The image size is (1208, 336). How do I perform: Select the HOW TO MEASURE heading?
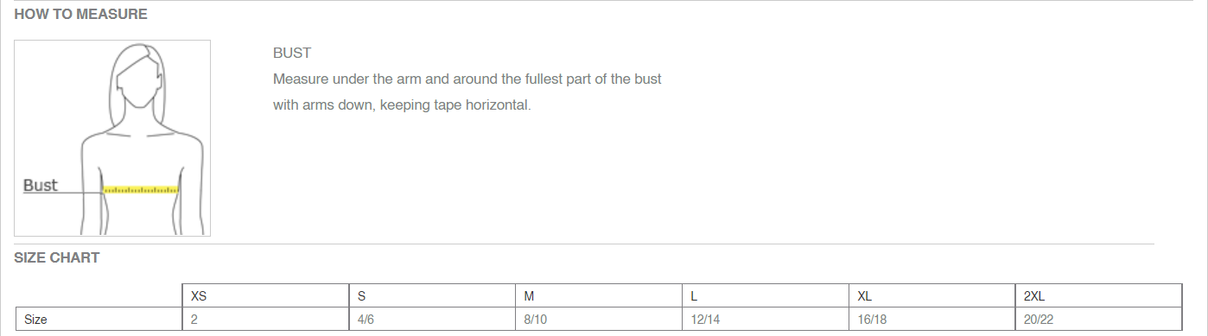[80, 14]
